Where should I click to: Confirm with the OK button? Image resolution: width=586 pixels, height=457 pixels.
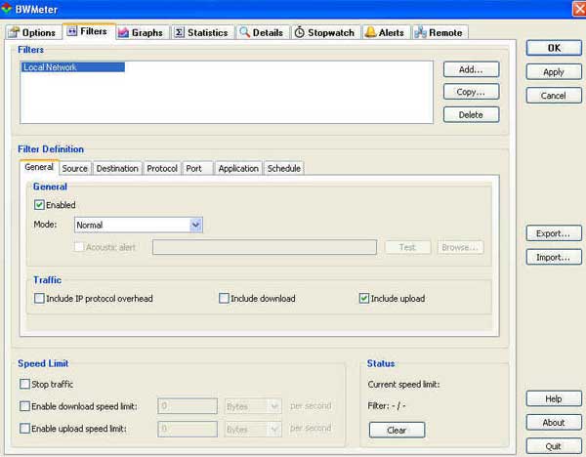(x=554, y=48)
